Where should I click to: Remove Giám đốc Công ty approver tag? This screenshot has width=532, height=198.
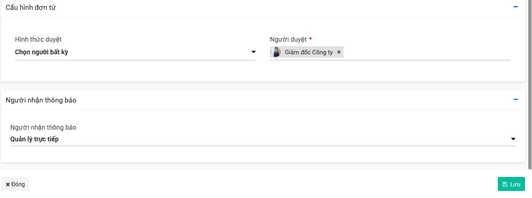(x=339, y=52)
